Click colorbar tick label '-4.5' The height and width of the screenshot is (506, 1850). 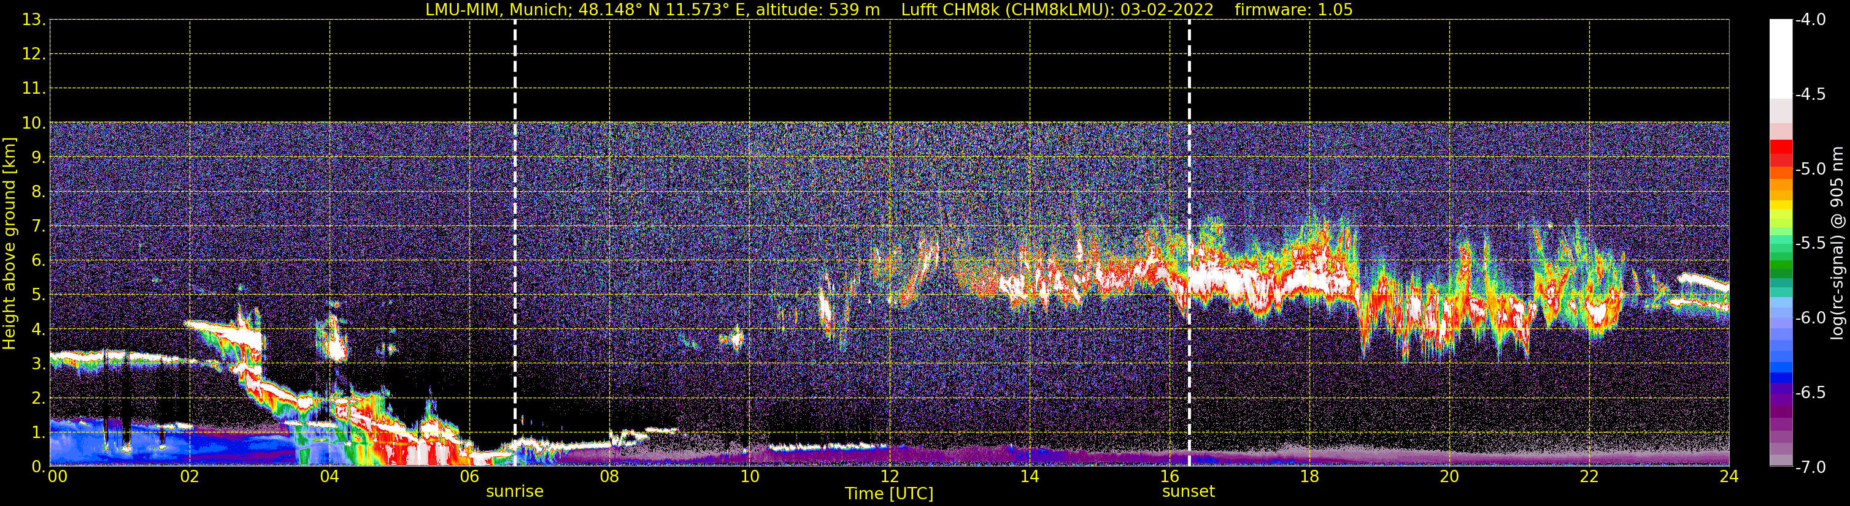pyautogui.click(x=1810, y=94)
